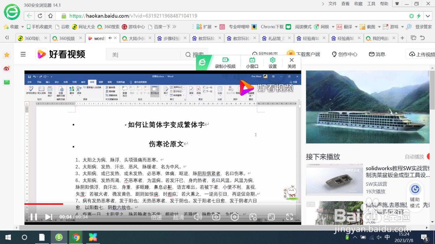Screen dimensions: 435x244
Task: Open the 帮助 browser menu
Action: (x=384, y=4)
